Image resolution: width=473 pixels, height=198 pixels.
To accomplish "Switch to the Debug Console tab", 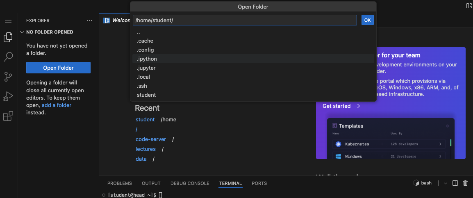I will point(190,183).
